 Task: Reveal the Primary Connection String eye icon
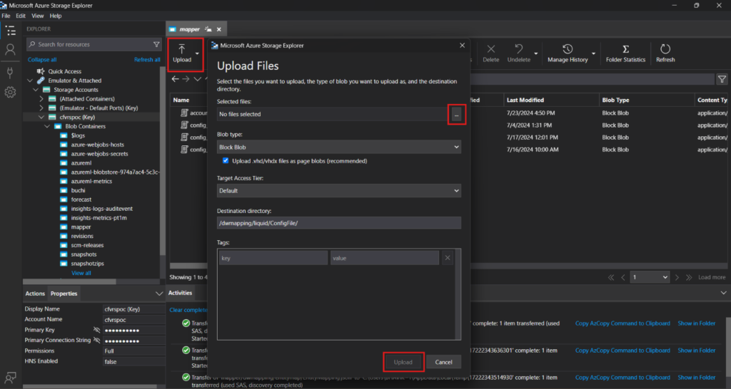click(96, 340)
